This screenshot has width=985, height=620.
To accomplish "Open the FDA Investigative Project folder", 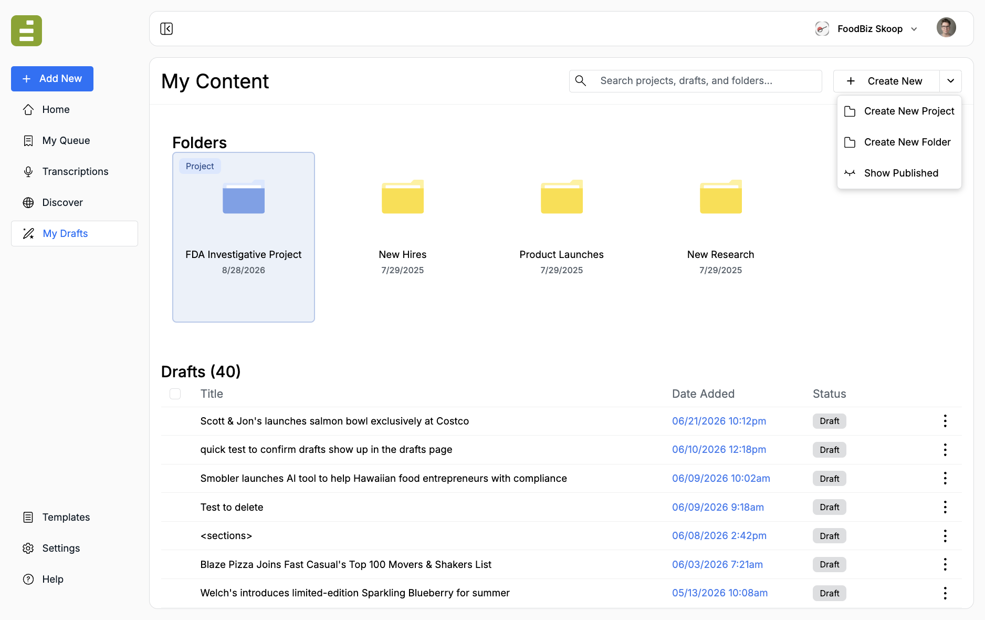I will 243,237.
